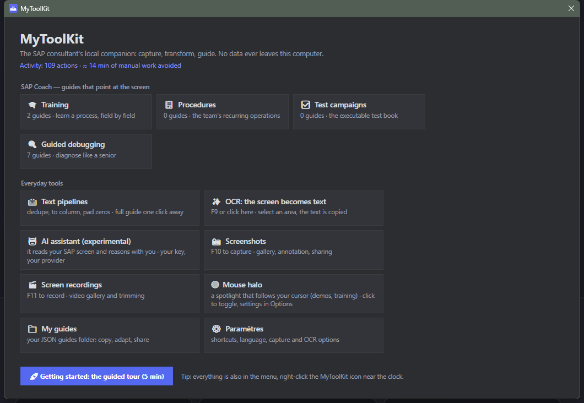This screenshot has height=403, width=584.
Task: Open the Guided debugging card
Action: [85, 151]
